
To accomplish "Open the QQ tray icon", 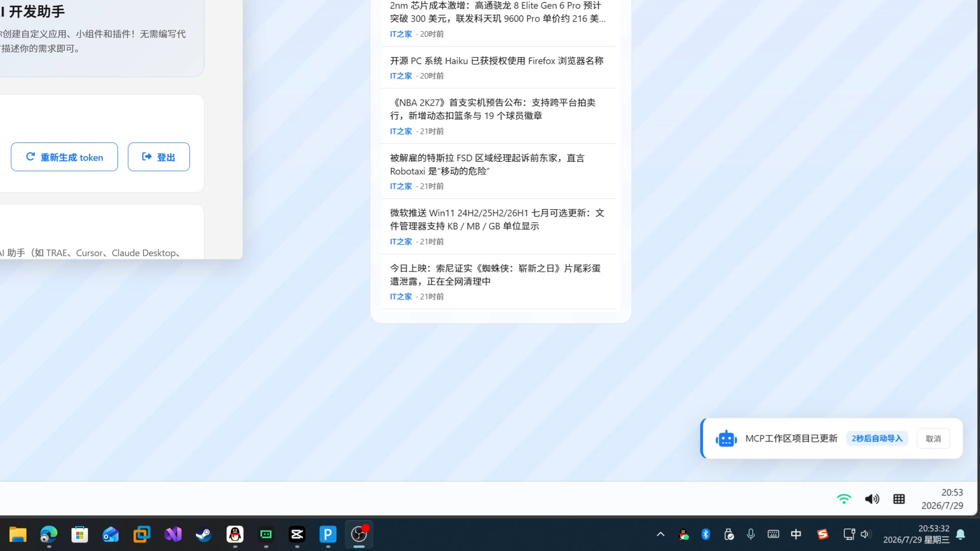I will tap(683, 534).
